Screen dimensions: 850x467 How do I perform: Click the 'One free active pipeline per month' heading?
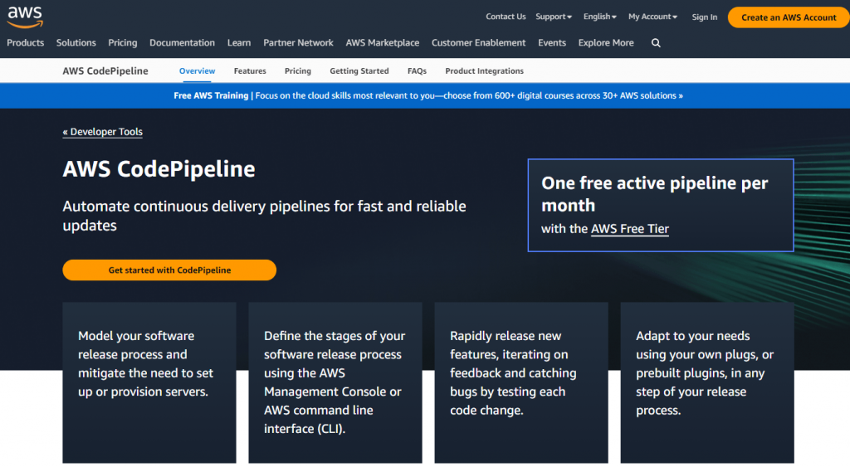tap(654, 194)
